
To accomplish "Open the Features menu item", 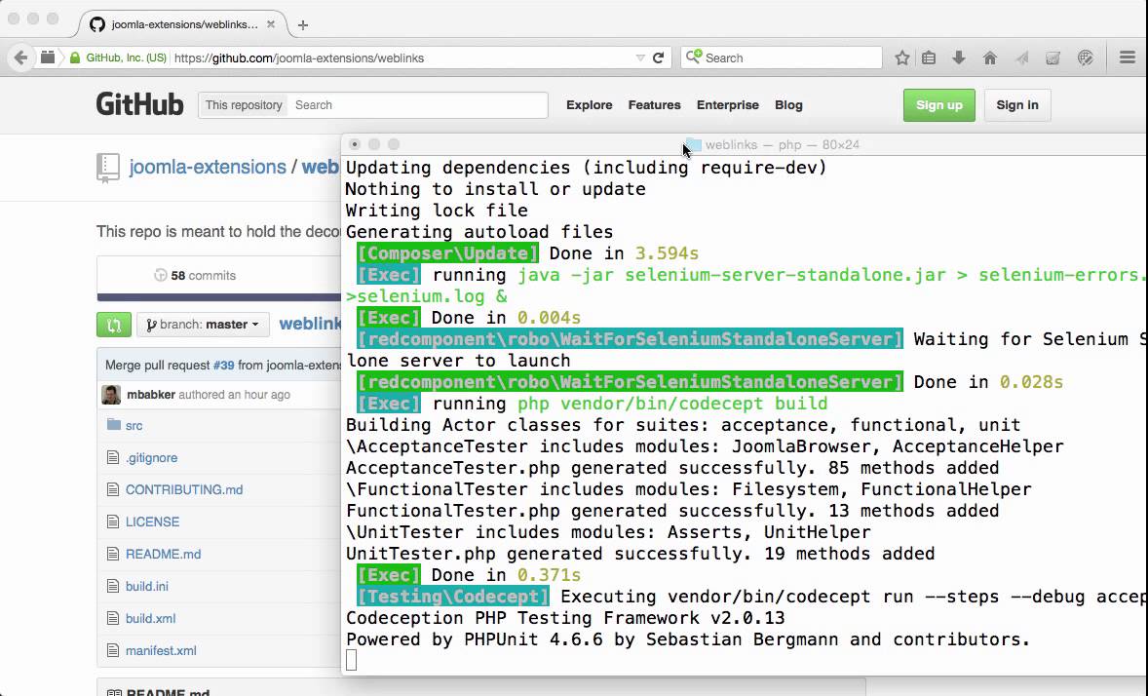I will tap(655, 104).
